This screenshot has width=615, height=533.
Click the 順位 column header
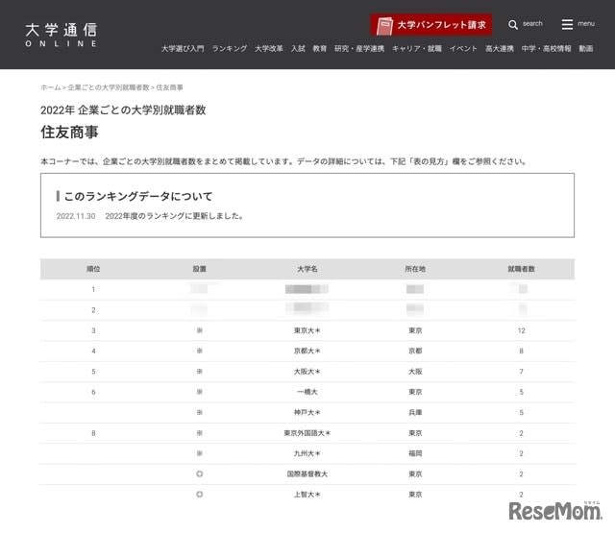point(93,269)
